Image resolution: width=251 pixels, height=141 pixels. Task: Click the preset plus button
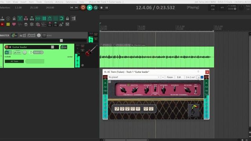click(x=163, y=77)
